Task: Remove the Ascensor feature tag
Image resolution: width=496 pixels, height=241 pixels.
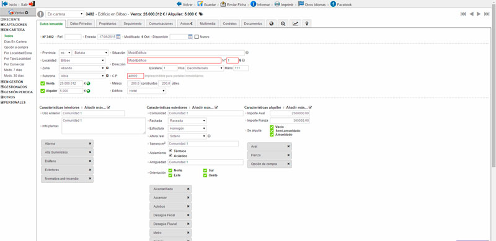Action: tap(188, 198)
